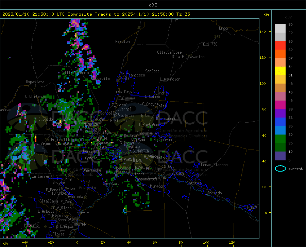Click the cyan 'current' ellipse legend icon
Image resolution: width=306 pixels, height=247 pixels.
coord(280,169)
